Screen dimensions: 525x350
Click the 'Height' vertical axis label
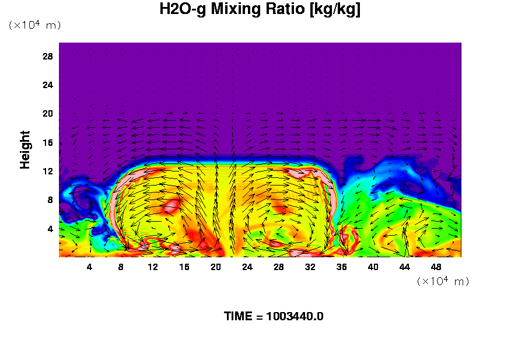pos(24,150)
